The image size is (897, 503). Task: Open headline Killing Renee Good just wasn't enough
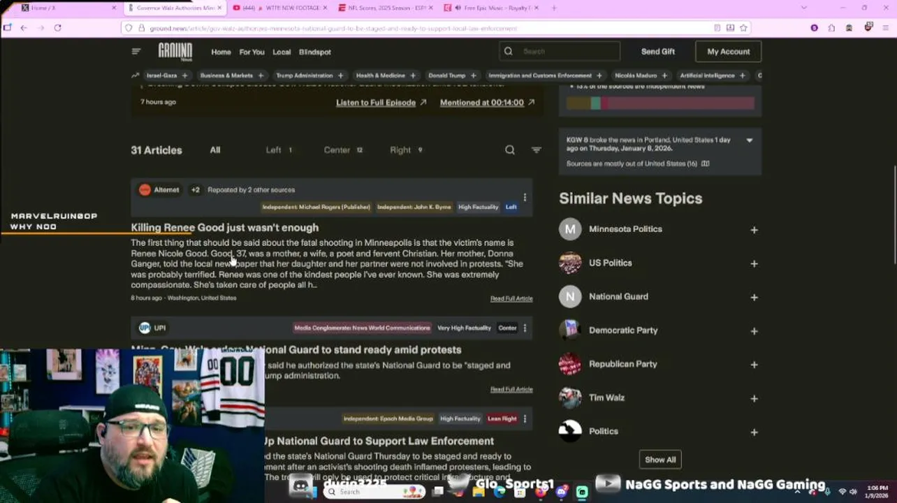coord(224,228)
